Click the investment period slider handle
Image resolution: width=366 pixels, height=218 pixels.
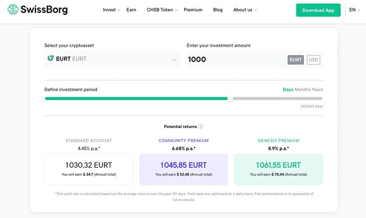(x=230, y=98)
